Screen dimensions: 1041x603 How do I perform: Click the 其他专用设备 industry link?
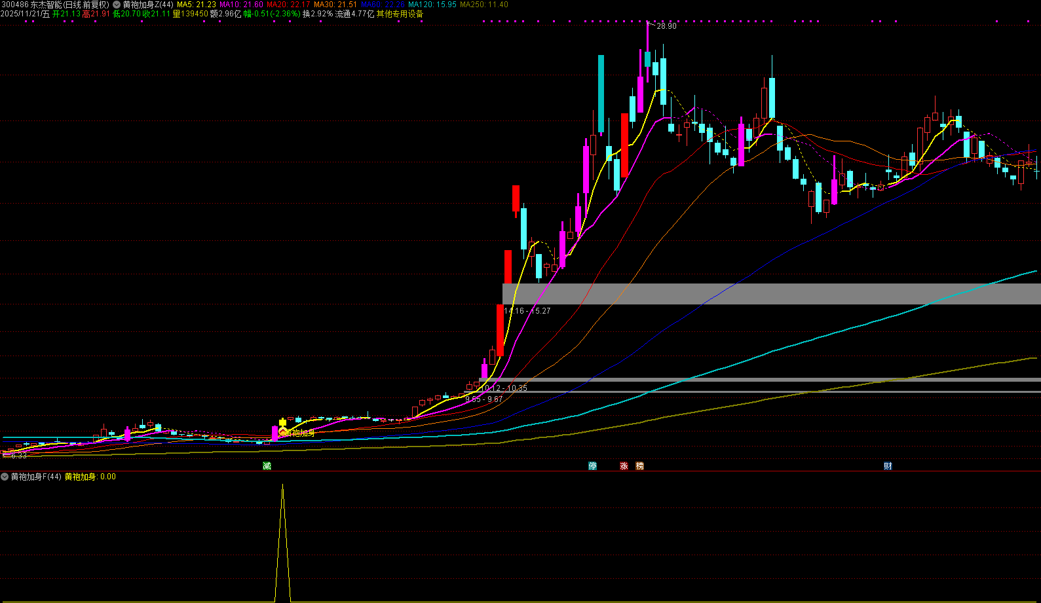[400, 14]
